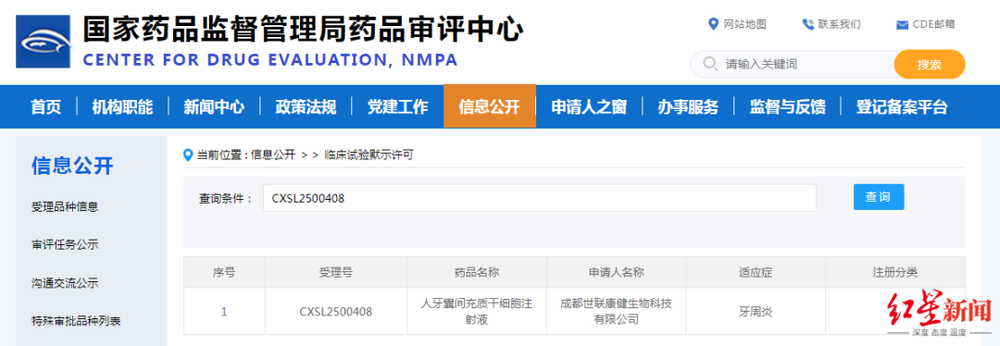Click the magnifier icon in search box
Screen dimensions: 1000x346
(709, 64)
